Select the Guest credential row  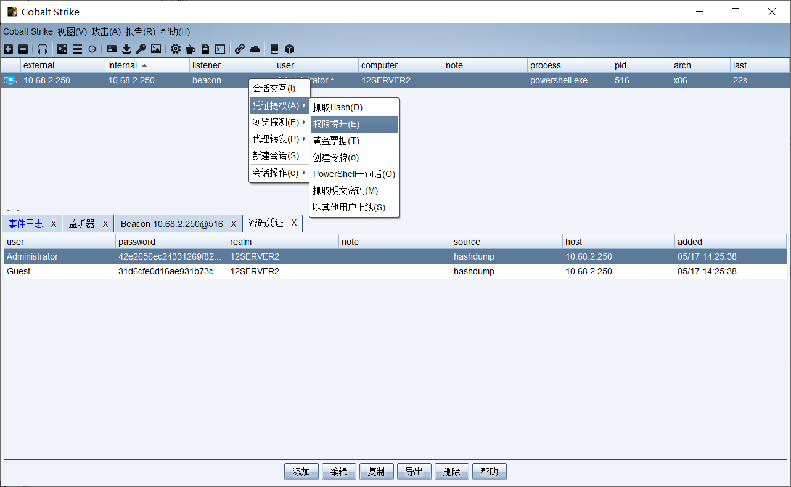[x=395, y=271]
